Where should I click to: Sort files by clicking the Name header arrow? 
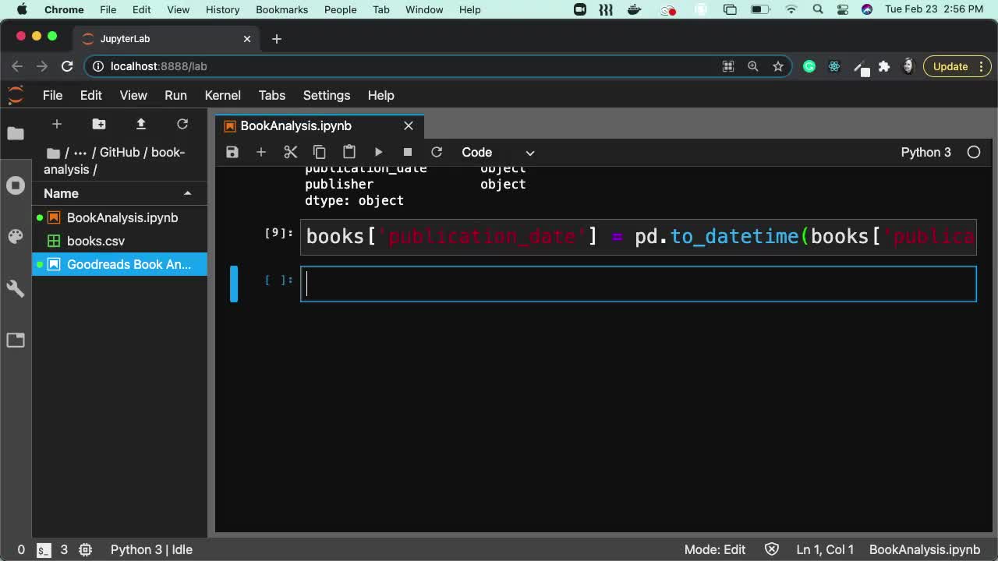187,193
